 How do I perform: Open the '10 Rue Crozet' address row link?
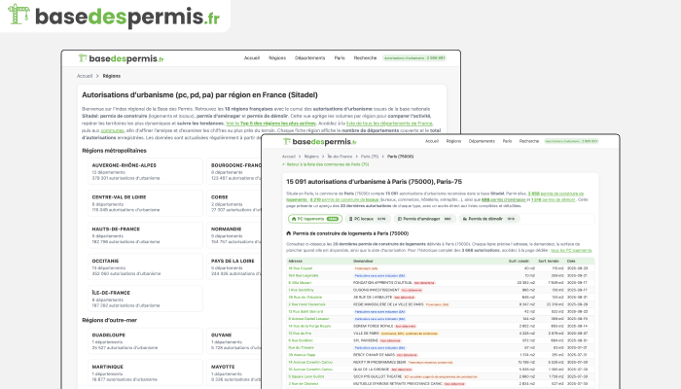301,268
